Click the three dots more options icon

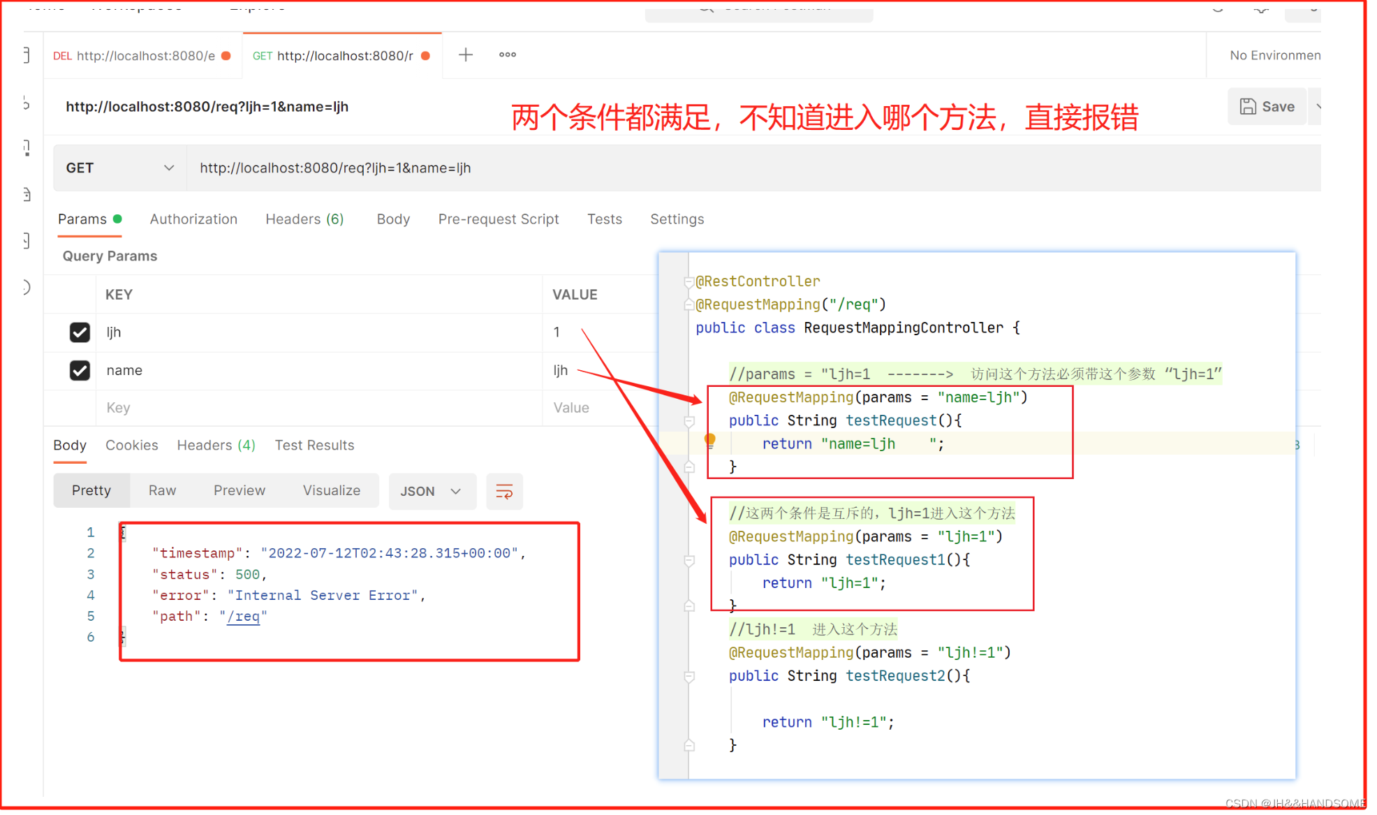pyautogui.click(x=508, y=54)
